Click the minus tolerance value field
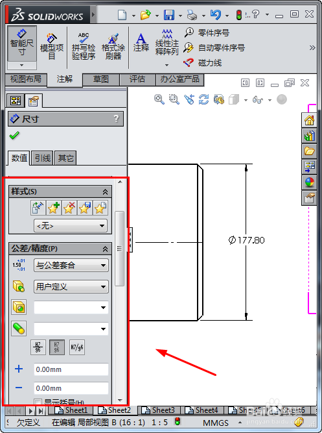The image size is (322, 433). point(71,388)
